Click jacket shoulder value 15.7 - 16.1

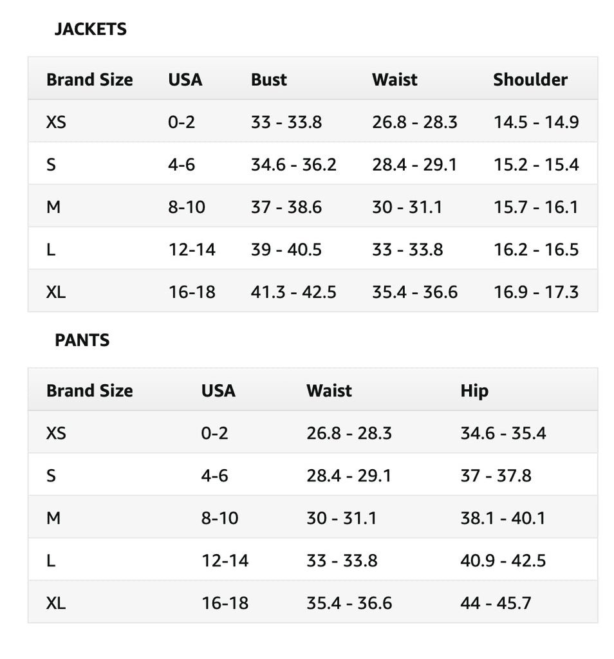[x=536, y=207]
